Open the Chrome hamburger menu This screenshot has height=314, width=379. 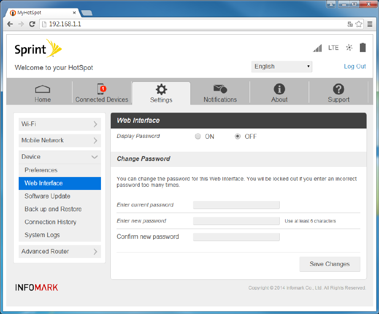[370, 24]
